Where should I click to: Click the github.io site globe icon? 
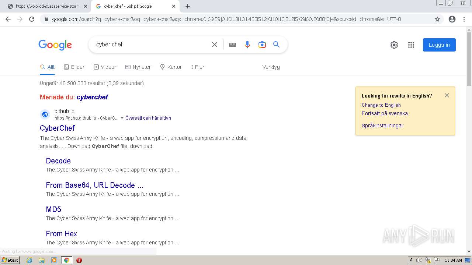45,114
